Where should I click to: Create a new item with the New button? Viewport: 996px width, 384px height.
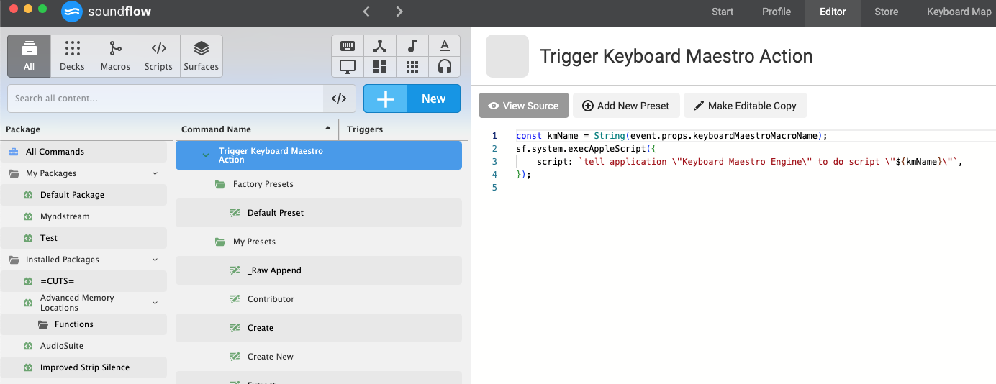(x=412, y=99)
